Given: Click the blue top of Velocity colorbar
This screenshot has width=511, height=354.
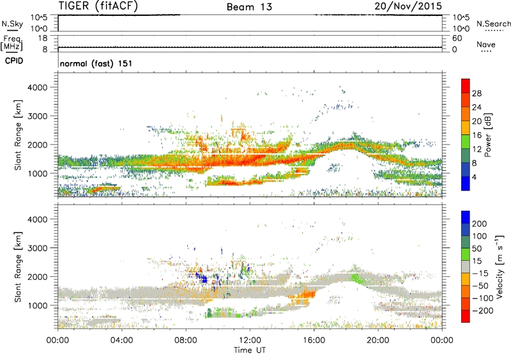Looking at the screenshot, I should point(466,217).
